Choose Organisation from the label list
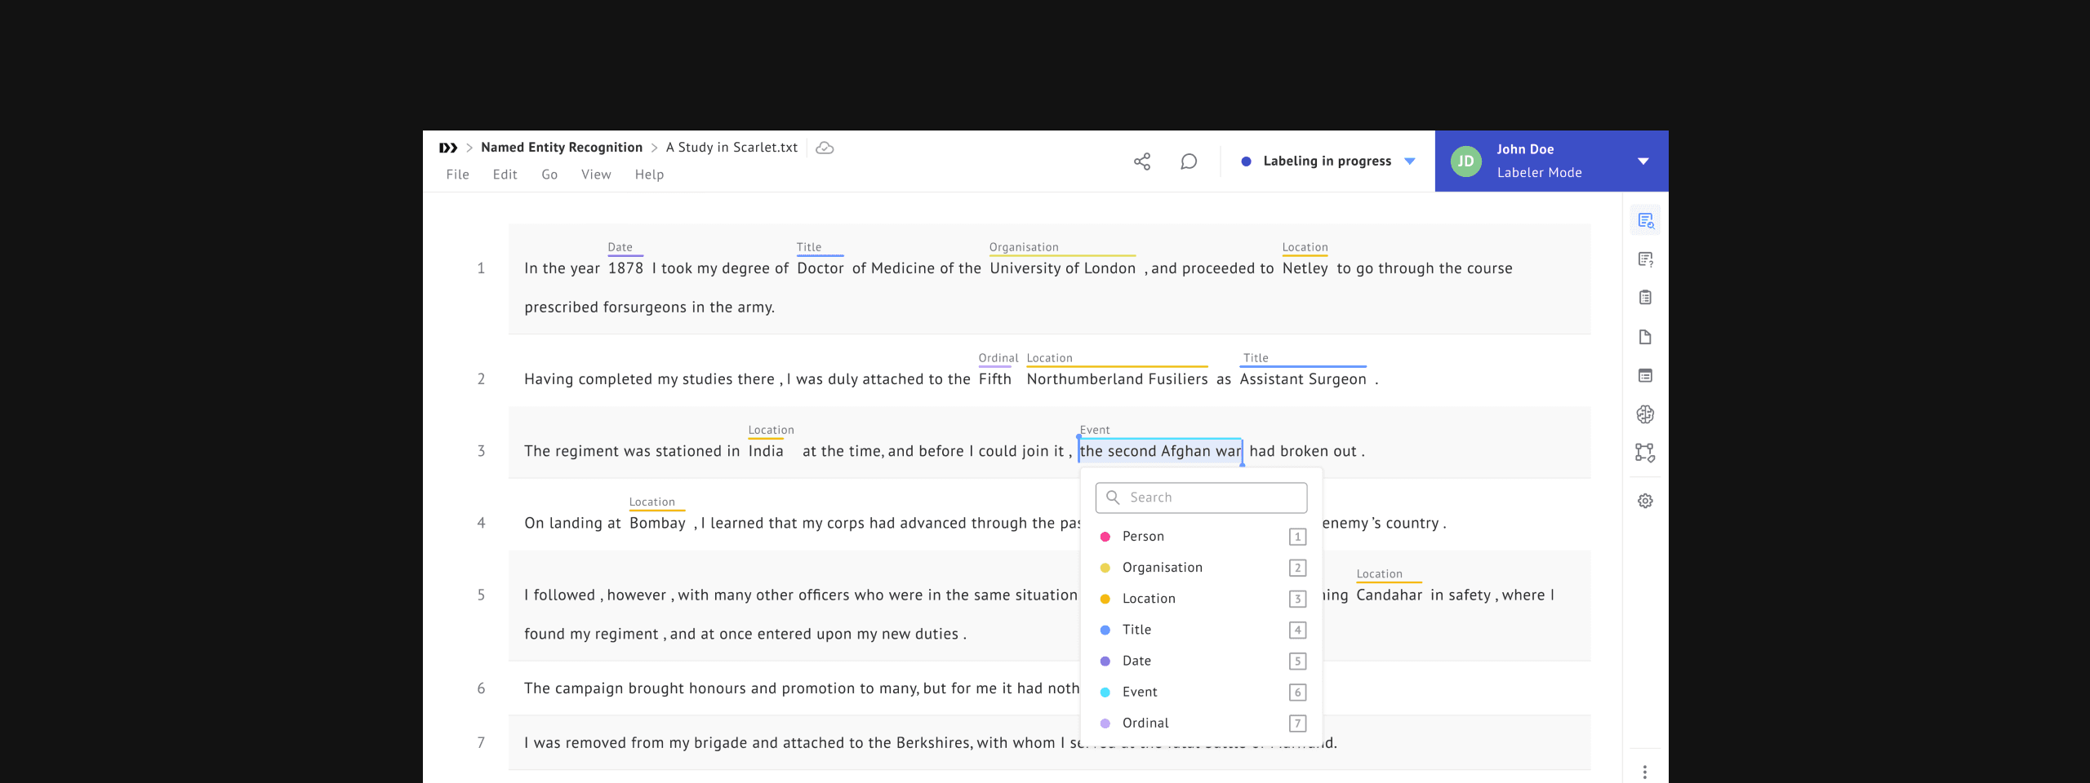 1202,568
